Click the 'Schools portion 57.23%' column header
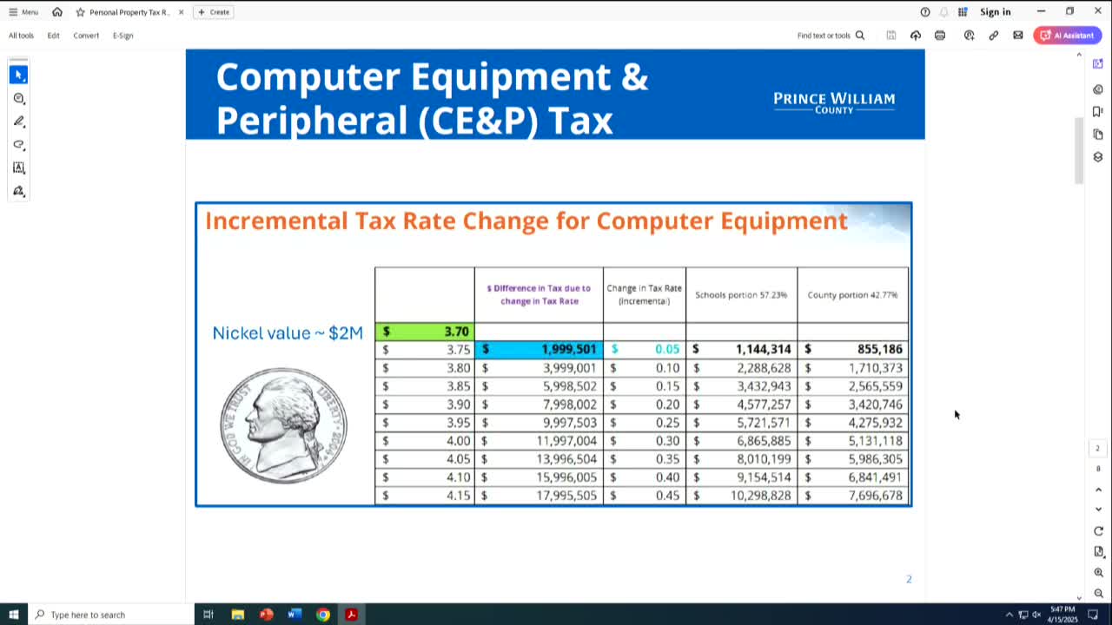The image size is (1112, 625). tap(741, 295)
